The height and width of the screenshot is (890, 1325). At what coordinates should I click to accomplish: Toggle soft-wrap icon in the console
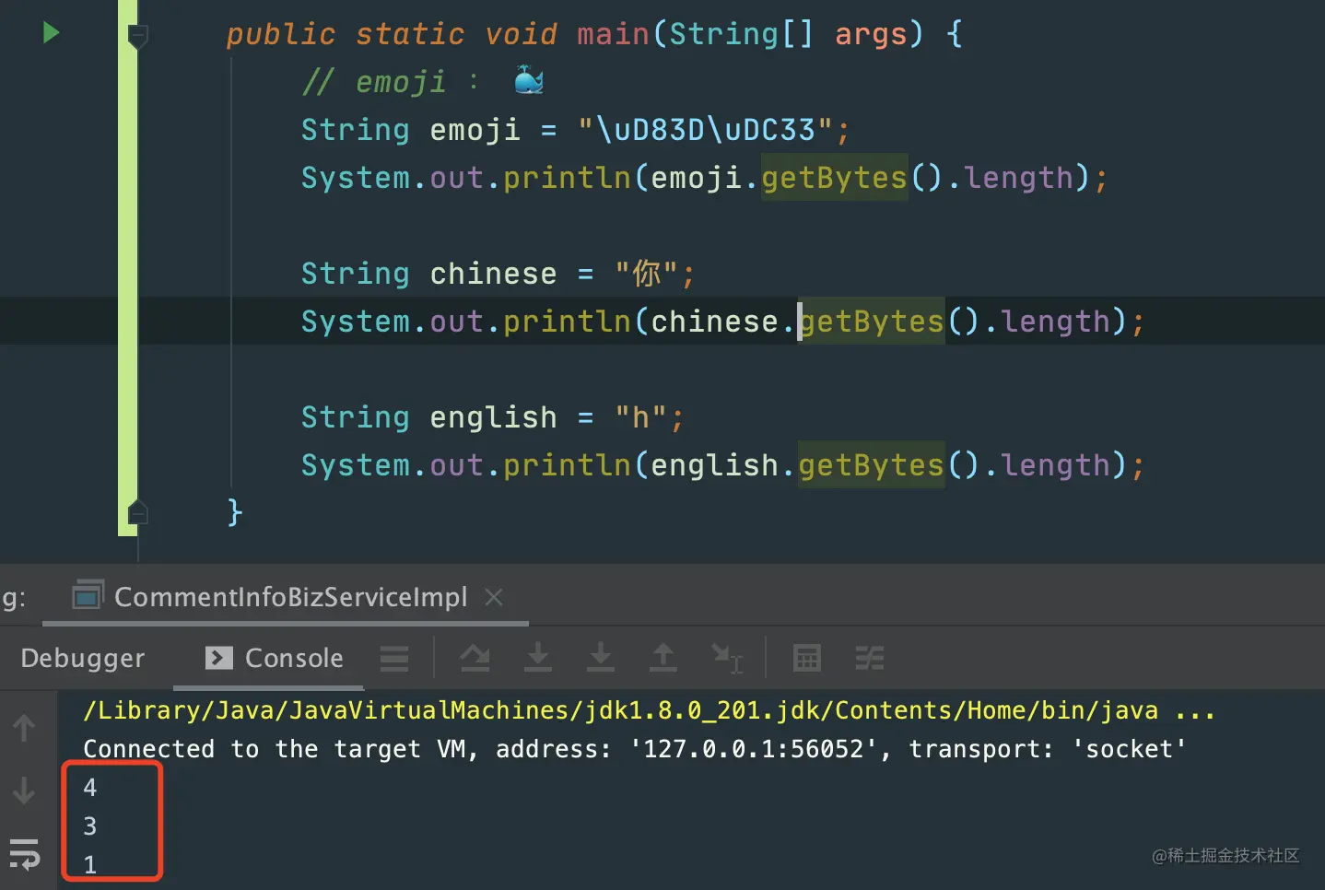point(25,854)
